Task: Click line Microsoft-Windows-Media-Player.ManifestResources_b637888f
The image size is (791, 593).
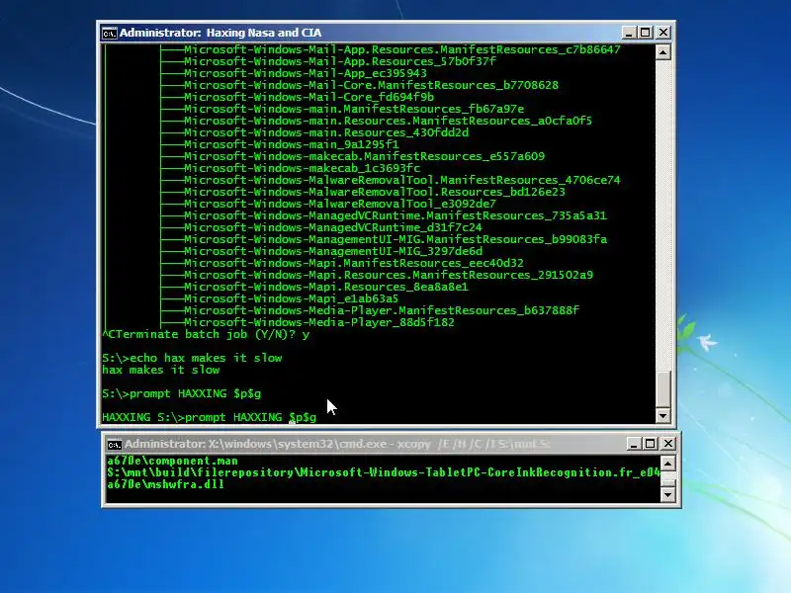Action: click(x=382, y=310)
